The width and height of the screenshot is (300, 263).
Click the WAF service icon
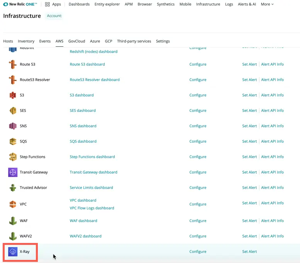tap(13, 221)
